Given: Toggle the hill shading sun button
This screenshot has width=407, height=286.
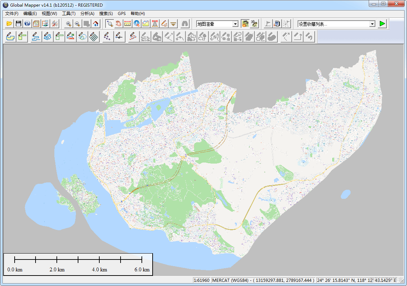Looking at the screenshot, I should click(245, 24).
